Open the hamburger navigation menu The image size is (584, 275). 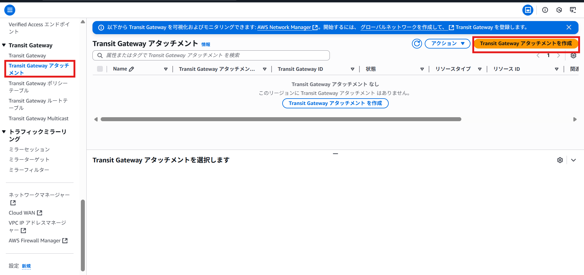(10, 10)
